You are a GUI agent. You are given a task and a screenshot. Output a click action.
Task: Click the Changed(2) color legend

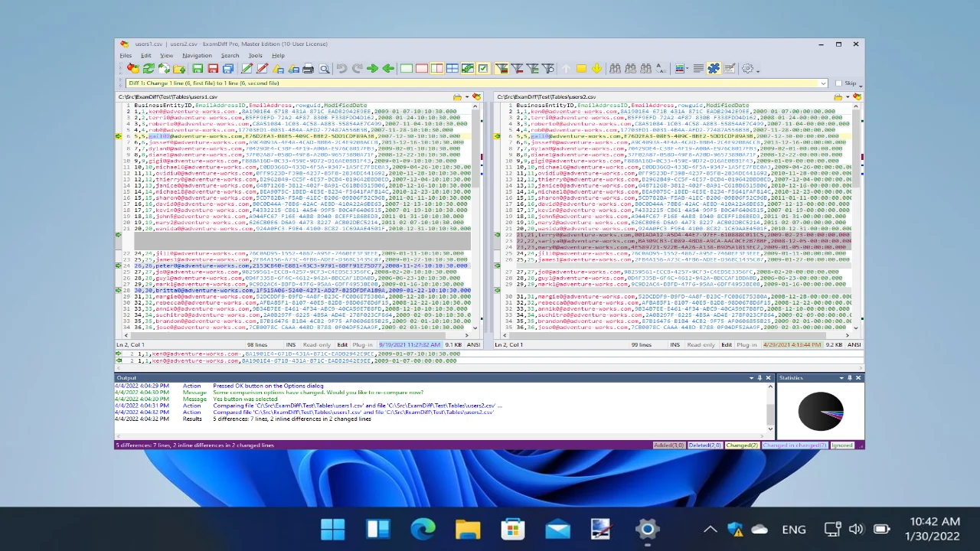[x=742, y=445]
